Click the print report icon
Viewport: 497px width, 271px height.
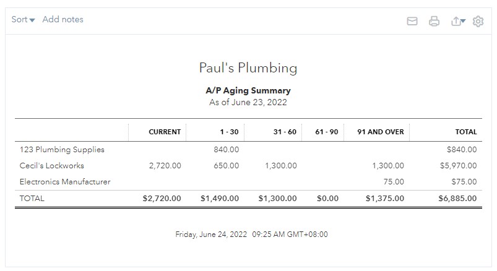[x=434, y=21]
